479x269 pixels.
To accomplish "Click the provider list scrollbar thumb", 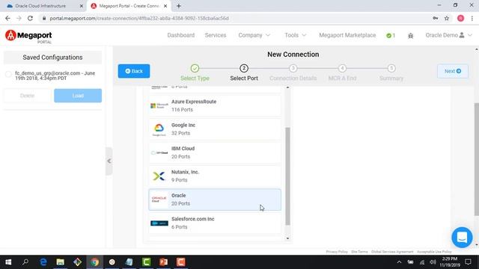I will 287,176.
